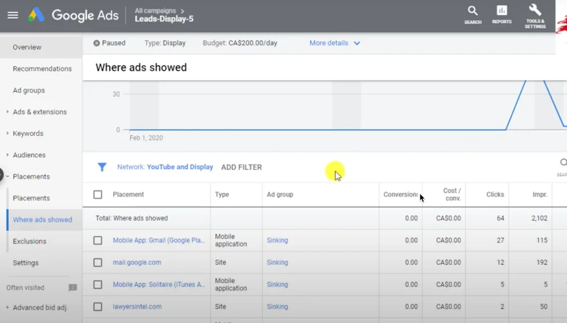The height and width of the screenshot is (323, 567).
Task: Open the Overview page
Action: tap(27, 47)
